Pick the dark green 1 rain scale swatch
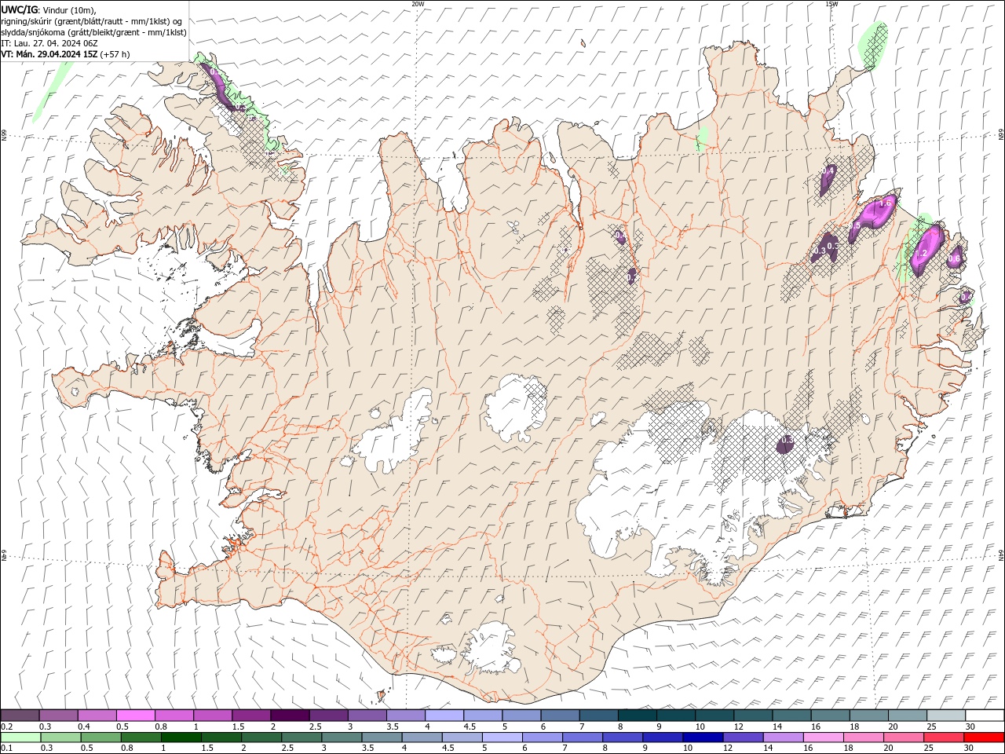 coord(181,738)
